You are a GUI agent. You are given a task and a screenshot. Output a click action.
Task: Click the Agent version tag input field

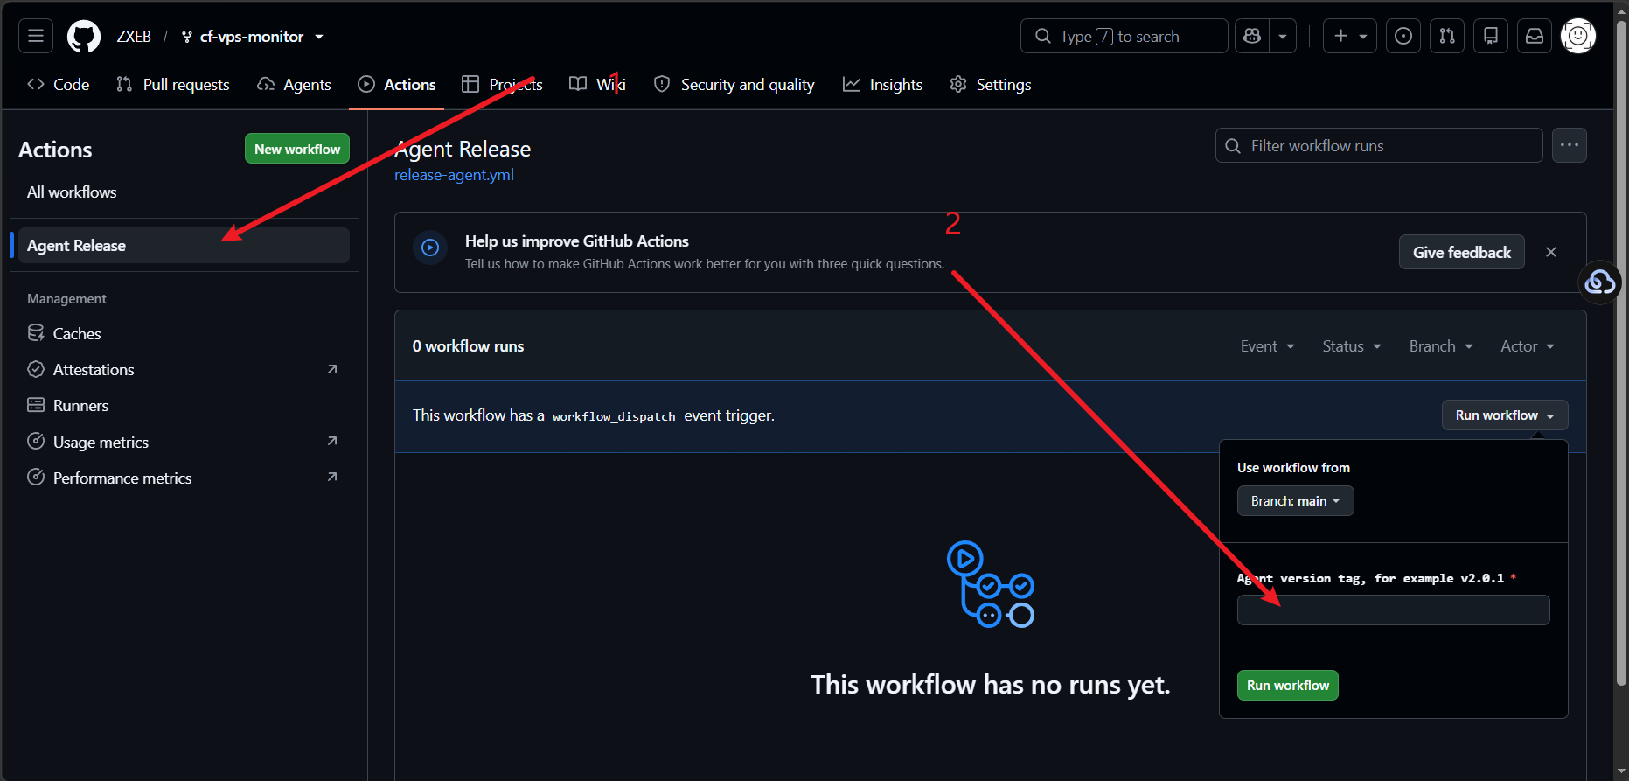[x=1393, y=610]
